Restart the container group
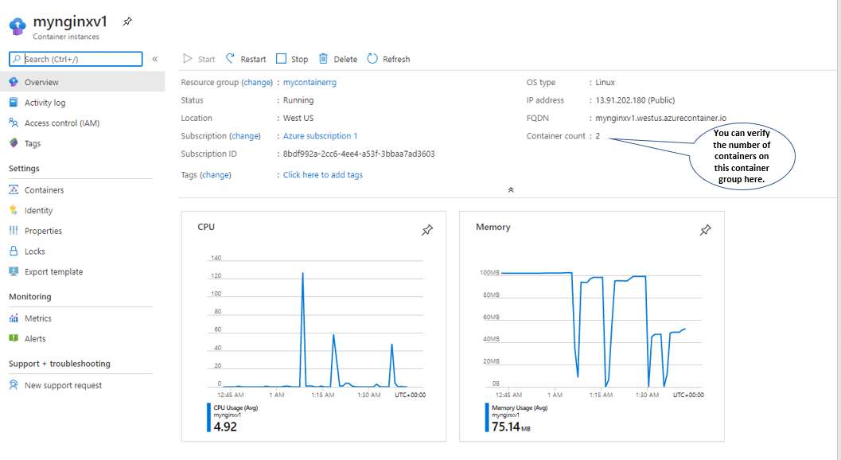Screen dimensions: 841x460 (246, 59)
